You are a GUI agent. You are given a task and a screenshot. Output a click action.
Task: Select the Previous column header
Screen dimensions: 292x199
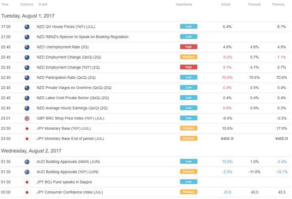[278, 4]
